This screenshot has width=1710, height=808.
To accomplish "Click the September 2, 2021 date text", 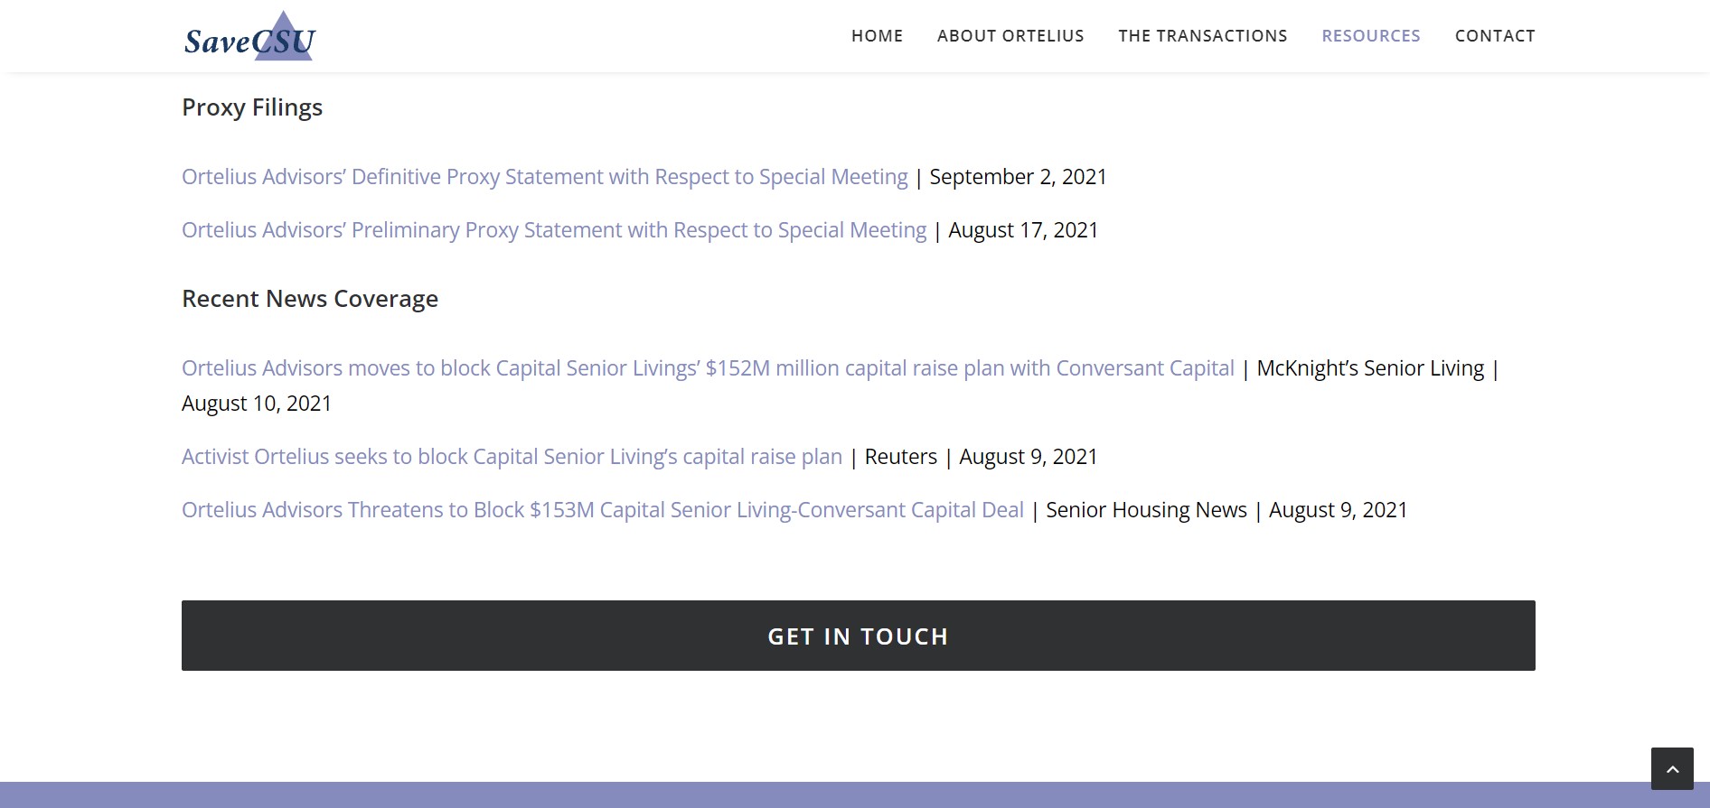I will tap(1019, 177).
